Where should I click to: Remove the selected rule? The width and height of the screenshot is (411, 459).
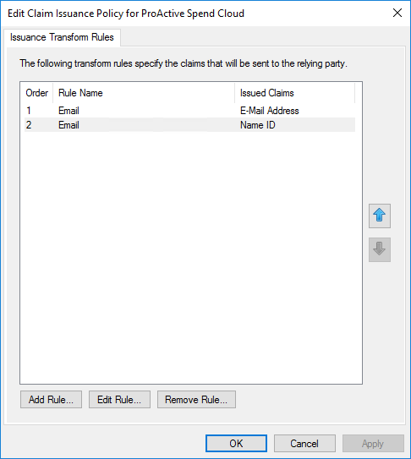tap(196, 399)
